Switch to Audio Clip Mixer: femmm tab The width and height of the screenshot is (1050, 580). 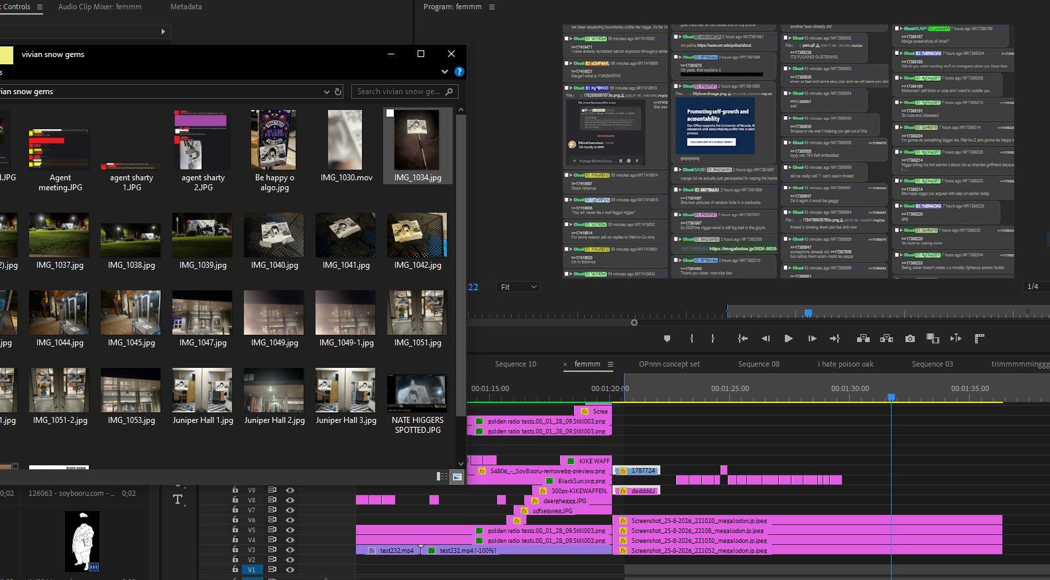click(100, 7)
